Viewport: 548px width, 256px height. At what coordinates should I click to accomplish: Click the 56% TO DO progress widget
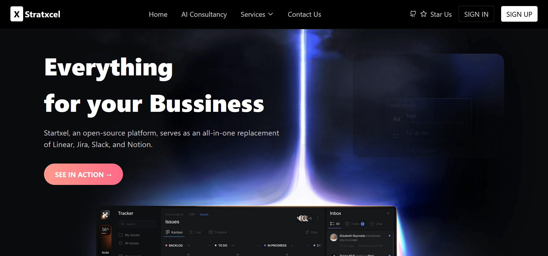coord(105,240)
